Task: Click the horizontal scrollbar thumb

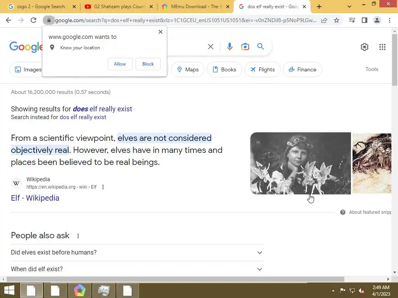Action: 175,279
